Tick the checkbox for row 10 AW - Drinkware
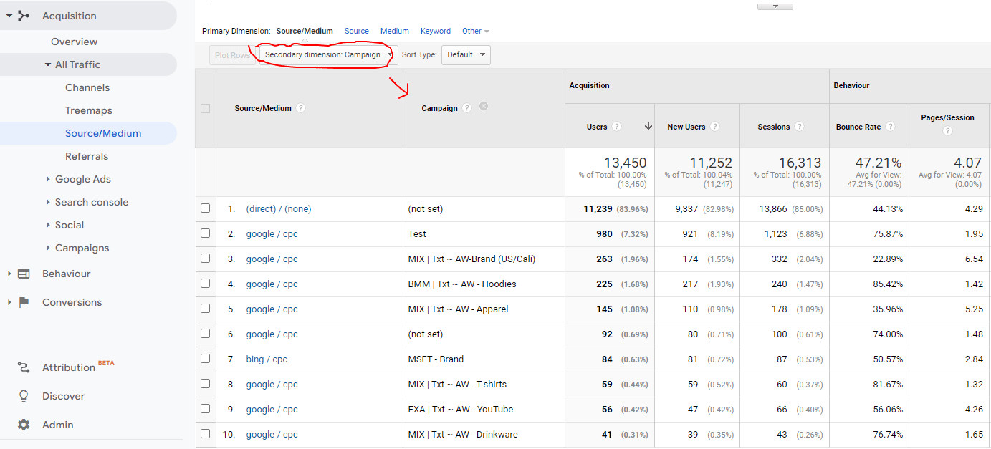991x449 pixels. [206, 434]
